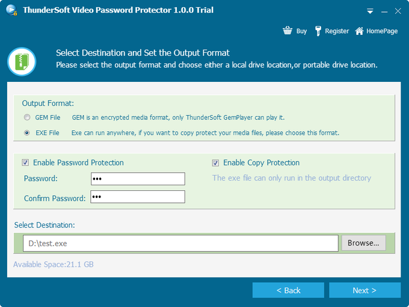Click the 'Output Format:' label

pos(48,104)
